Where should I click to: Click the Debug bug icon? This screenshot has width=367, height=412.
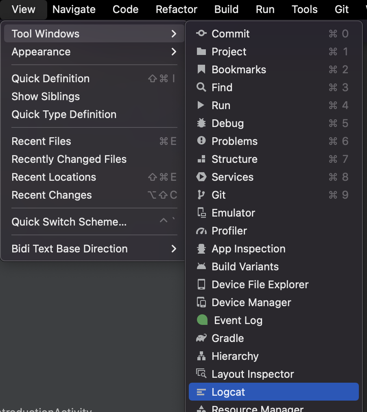click(x=201, y=123)
